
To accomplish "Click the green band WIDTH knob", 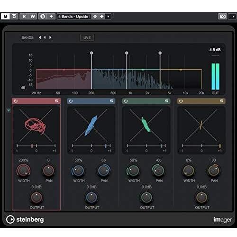I will coord(133,171).
